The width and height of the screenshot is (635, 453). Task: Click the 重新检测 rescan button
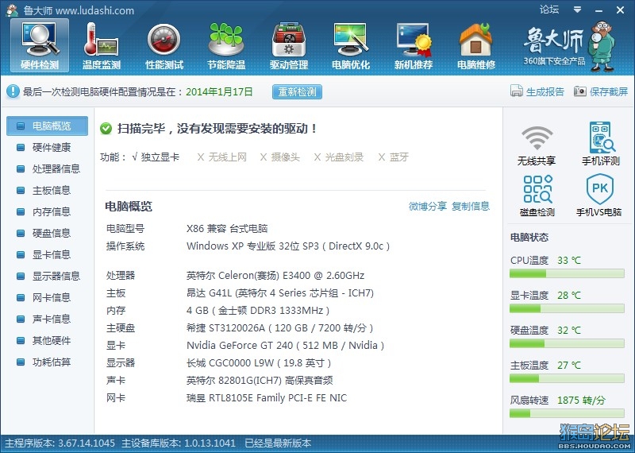pos(297,92)
